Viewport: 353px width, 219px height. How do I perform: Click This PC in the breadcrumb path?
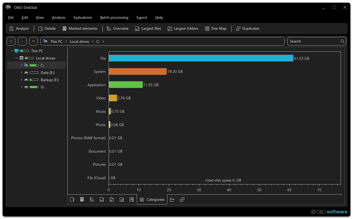pyautogui.click(x=56, y=41)
